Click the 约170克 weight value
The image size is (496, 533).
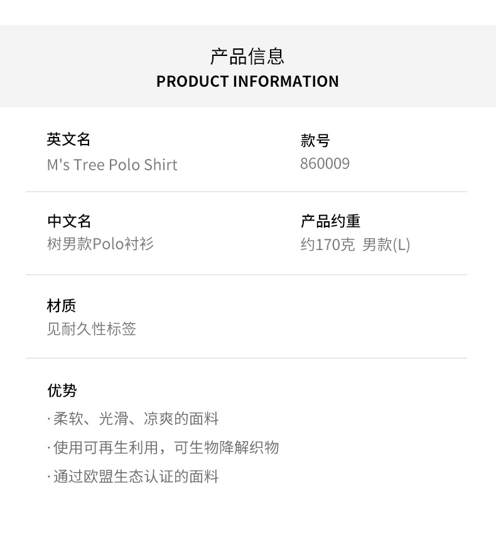coord(327,245)
